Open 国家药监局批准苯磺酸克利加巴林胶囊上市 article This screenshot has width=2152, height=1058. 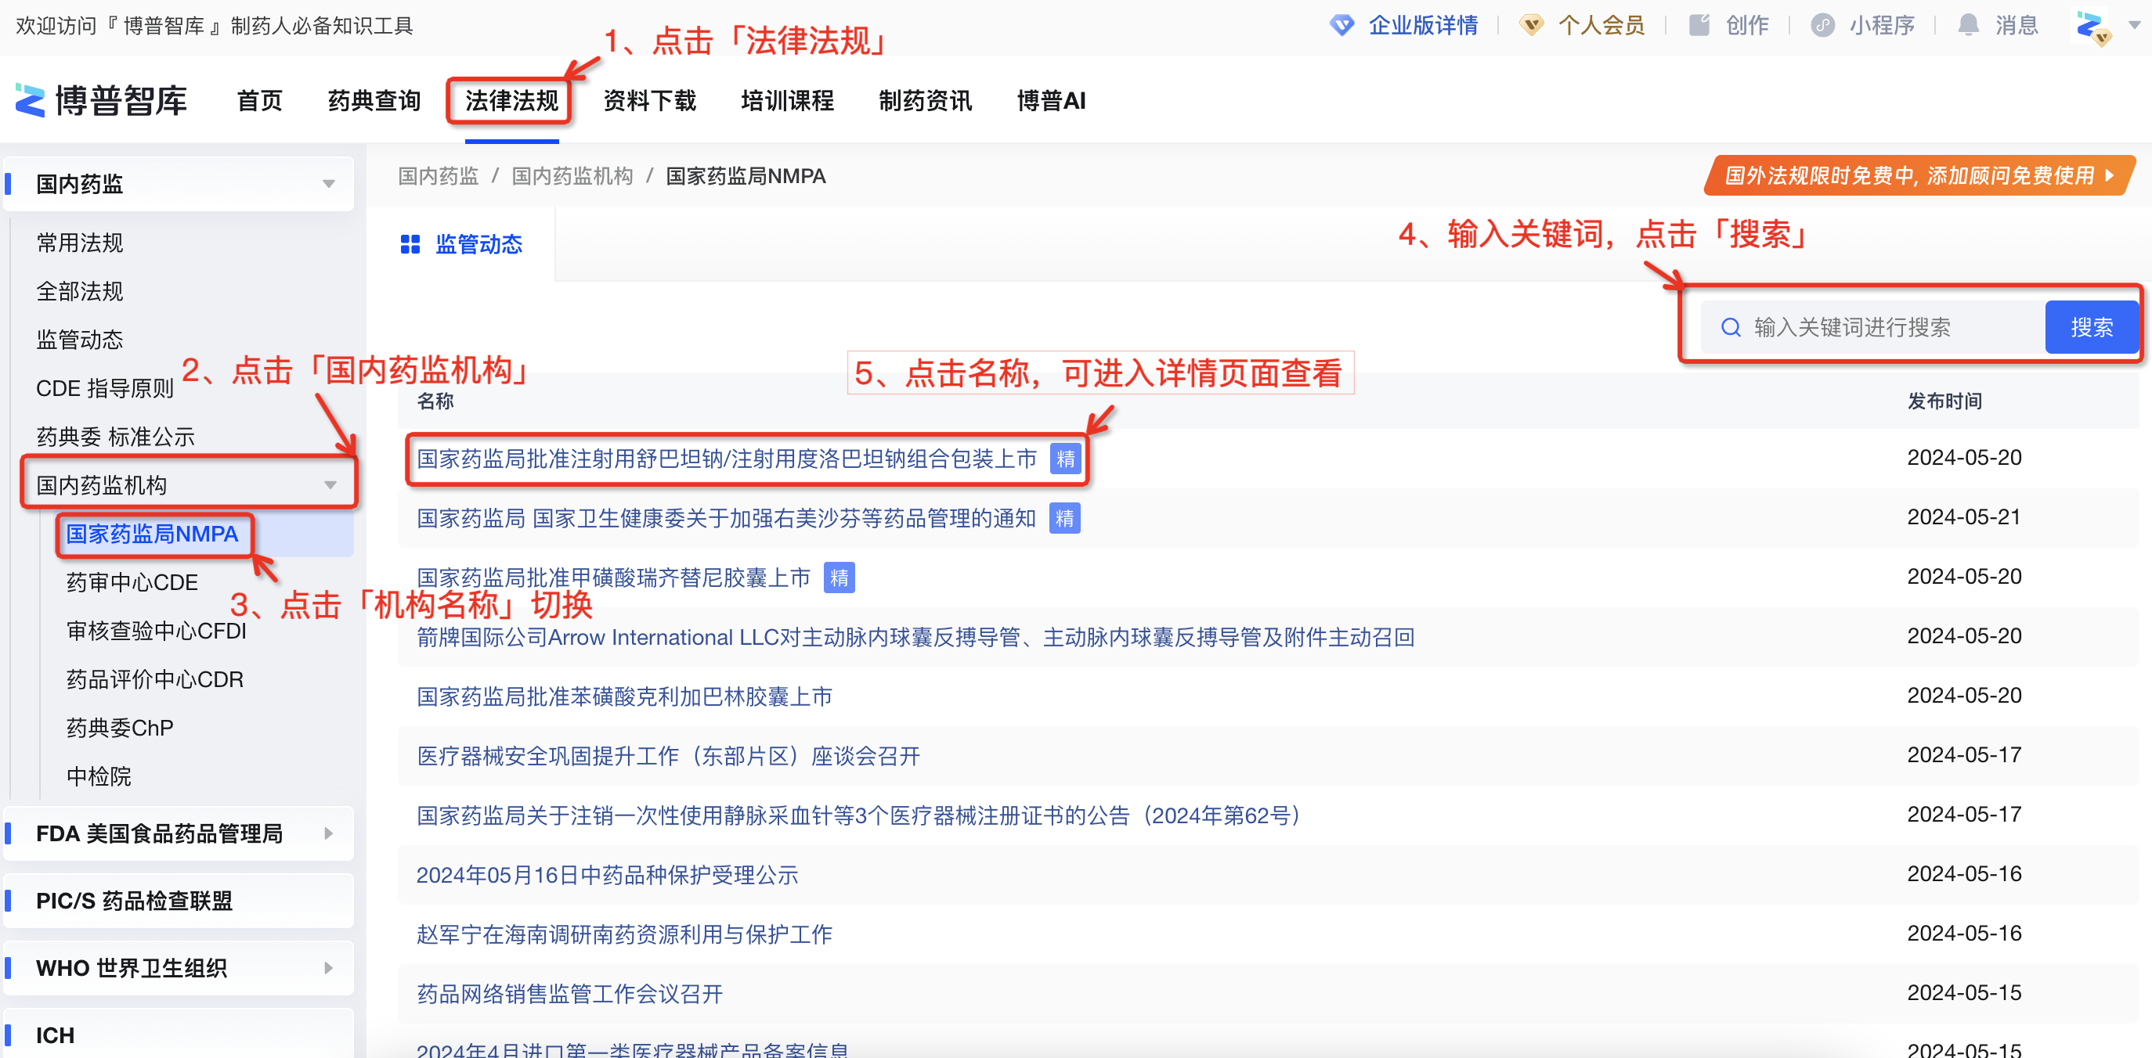coord(624,696)
